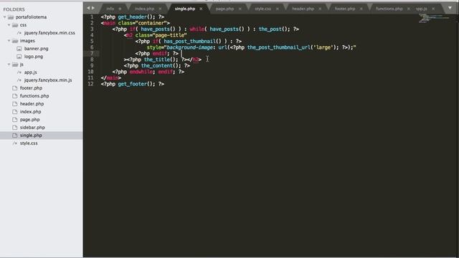Close the app.js tab

pyautogui.click(x=433, y=9)
